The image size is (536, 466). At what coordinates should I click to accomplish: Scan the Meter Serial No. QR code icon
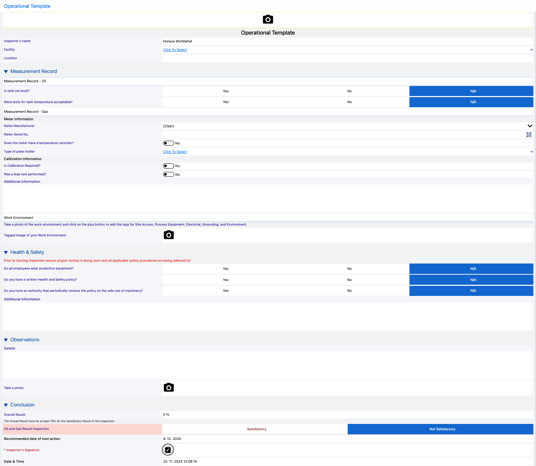(x=529, y=135)
